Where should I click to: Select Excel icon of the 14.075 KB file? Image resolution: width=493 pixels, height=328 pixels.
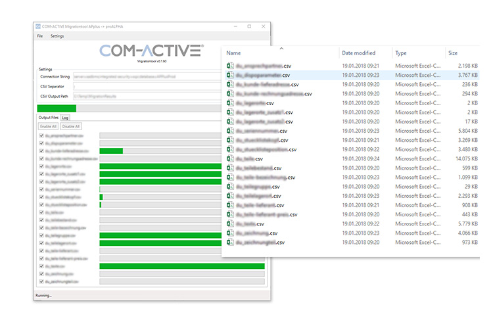tap(230, 158)
